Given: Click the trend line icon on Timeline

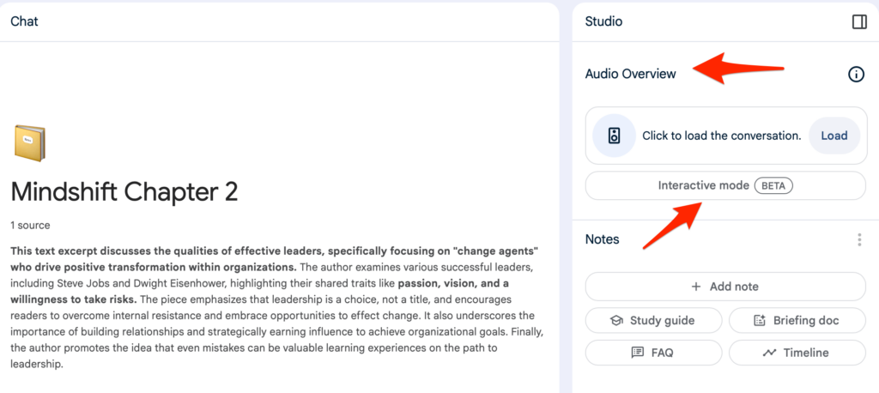Looking at the screenshot, I should [770, 353].
